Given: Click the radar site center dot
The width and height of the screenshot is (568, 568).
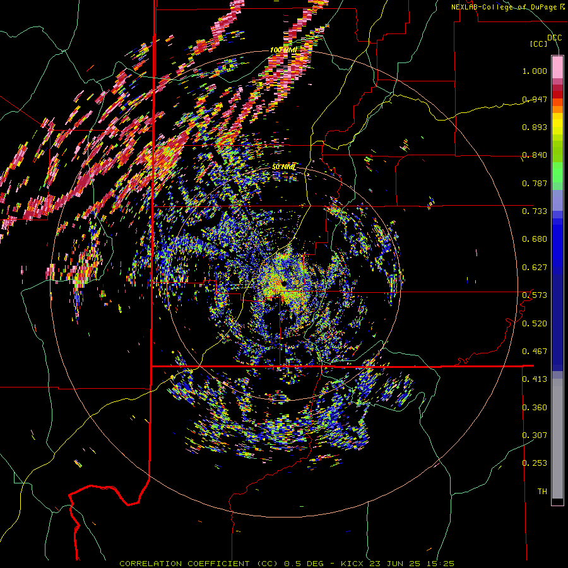Looking at the screenshot, I should click(x=283, y=283).
